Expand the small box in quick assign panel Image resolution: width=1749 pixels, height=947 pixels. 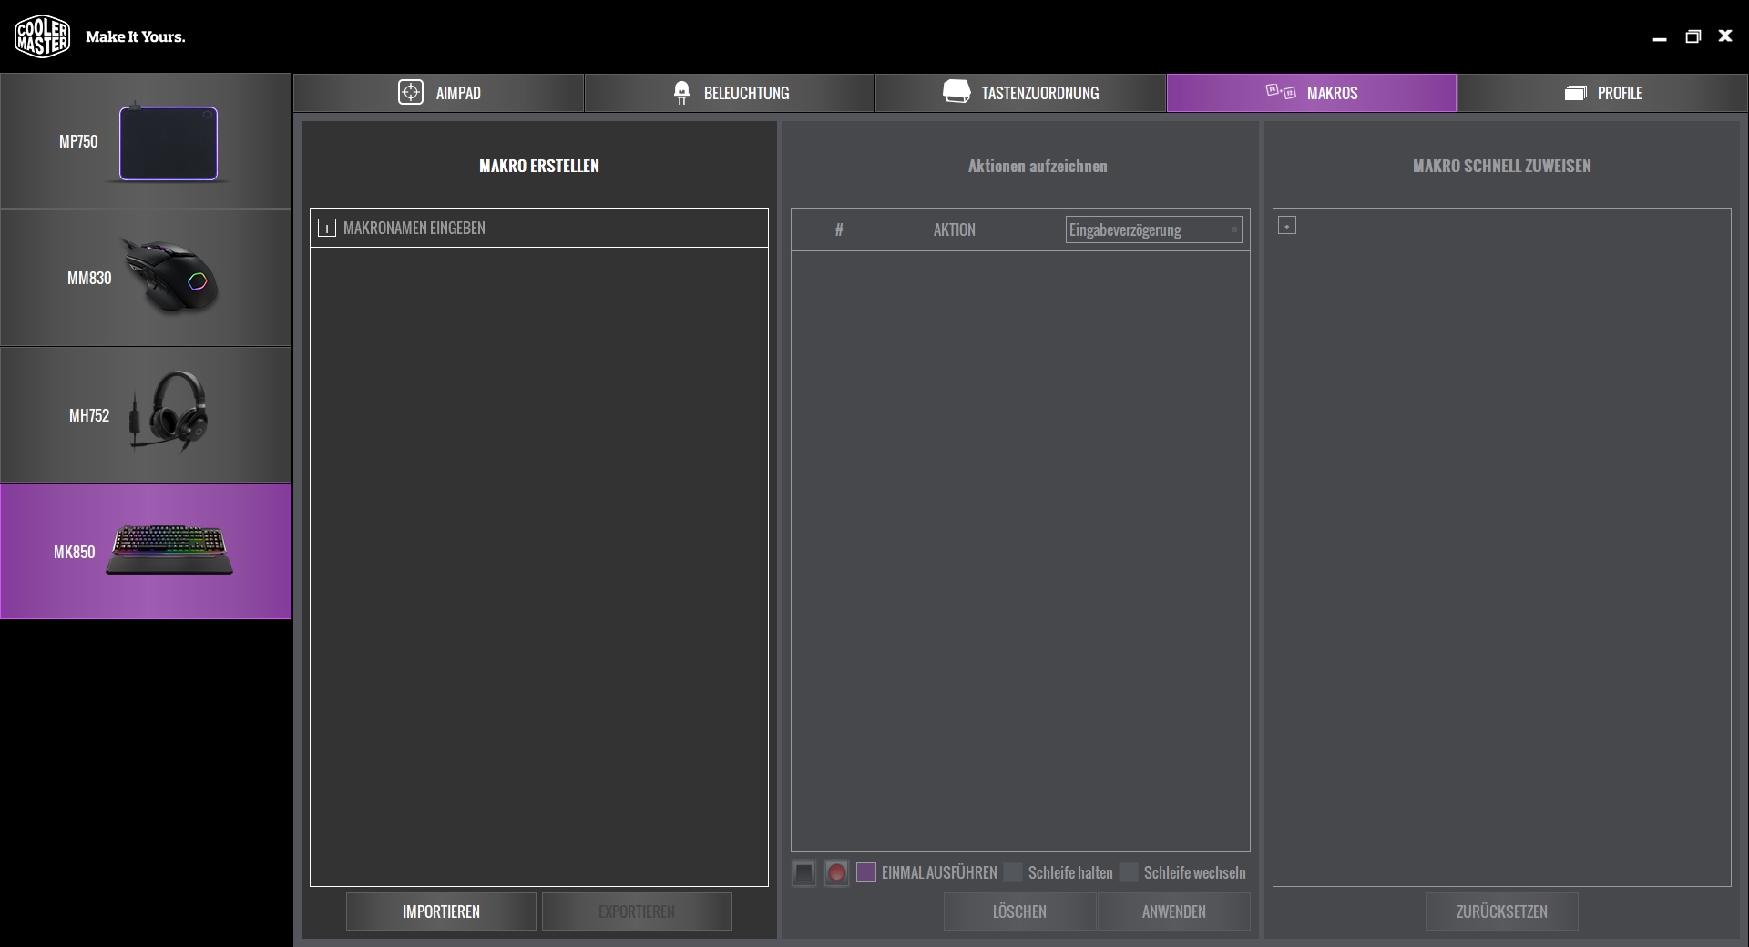coord(1287,225)
